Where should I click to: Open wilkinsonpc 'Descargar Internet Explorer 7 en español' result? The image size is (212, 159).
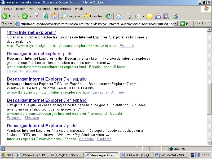47,79
